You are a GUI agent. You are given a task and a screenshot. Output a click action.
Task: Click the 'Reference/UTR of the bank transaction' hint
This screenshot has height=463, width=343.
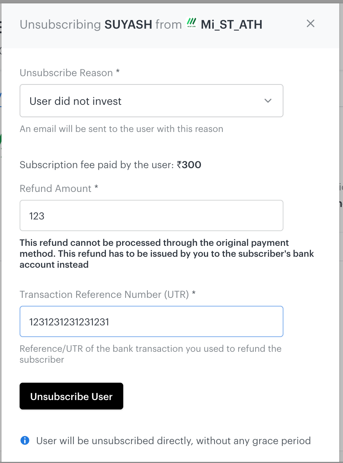point(150,354)
